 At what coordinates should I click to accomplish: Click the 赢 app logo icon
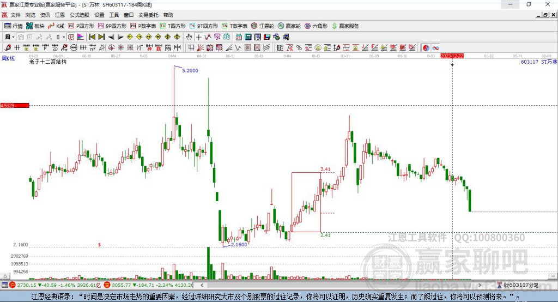point(4,4)
